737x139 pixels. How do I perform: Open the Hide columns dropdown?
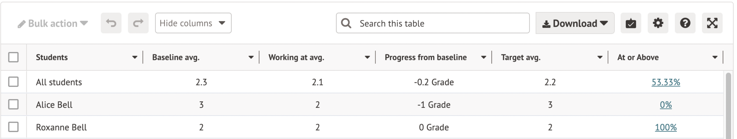tap(193, 23)
